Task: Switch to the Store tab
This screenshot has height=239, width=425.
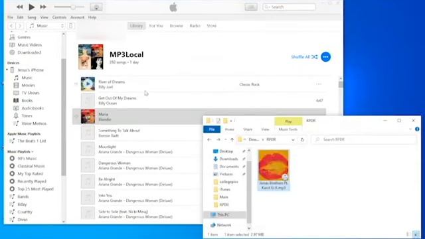Action: pyautogui.click(x=212, y=26)
